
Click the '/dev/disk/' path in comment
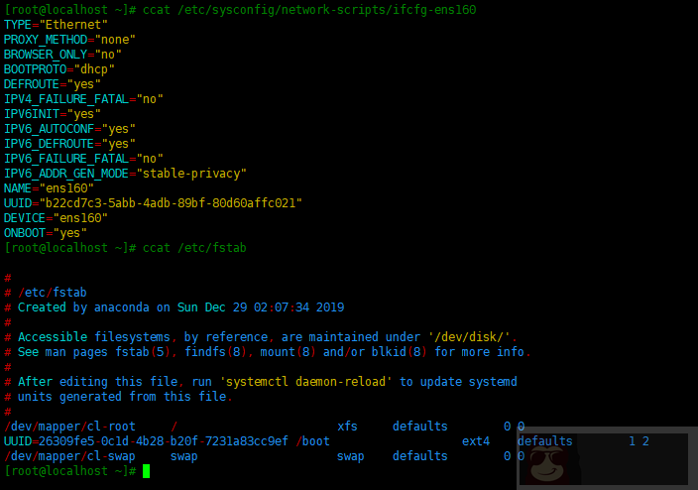pos(472,337)
